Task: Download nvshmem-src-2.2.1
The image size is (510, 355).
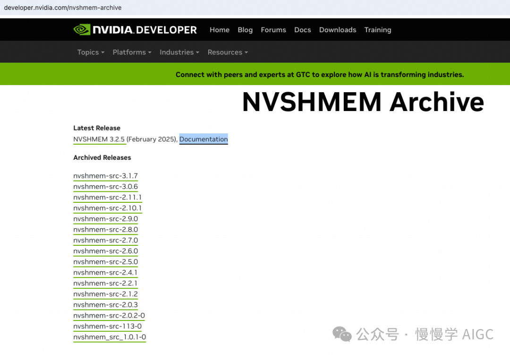Action: point(105,283)
